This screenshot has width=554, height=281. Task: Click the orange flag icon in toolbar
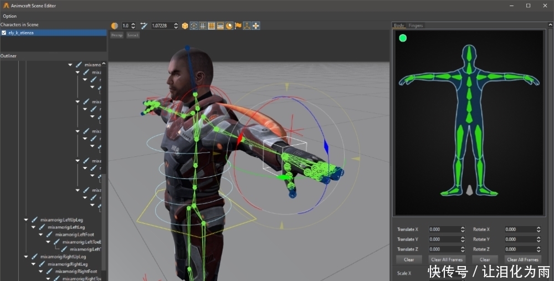tap(238, 25)
